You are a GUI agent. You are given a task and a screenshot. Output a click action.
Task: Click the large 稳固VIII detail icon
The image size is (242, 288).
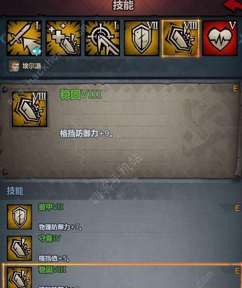(30, 109)
